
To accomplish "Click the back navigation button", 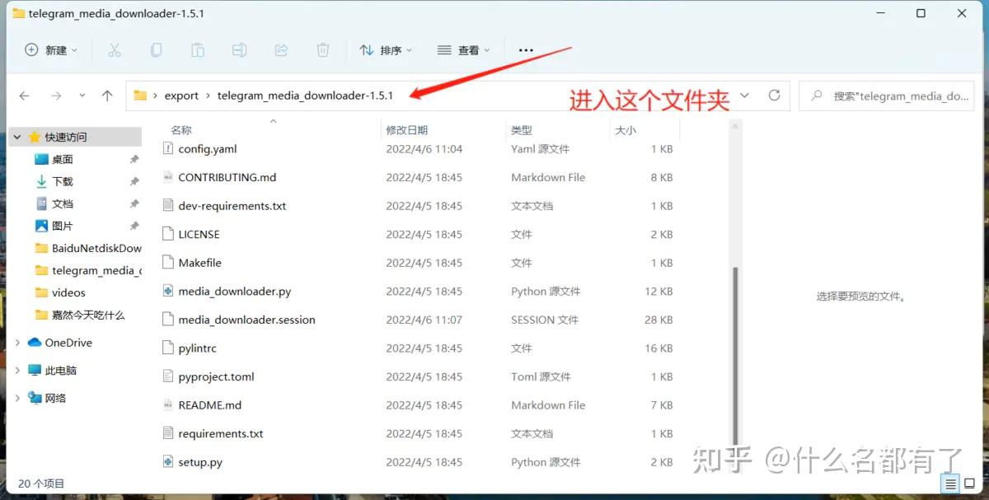I will pos(24,95).
